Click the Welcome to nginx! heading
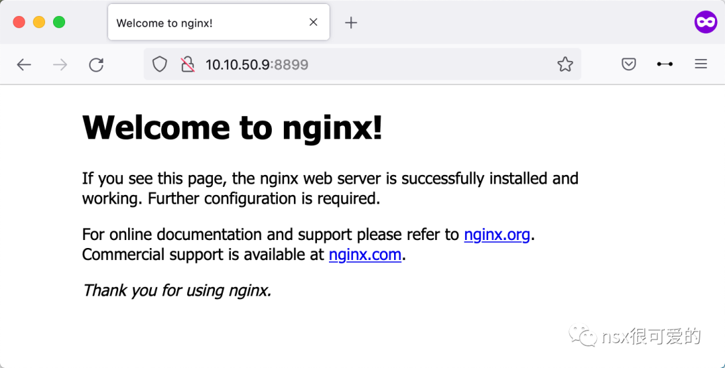 click(x=232, y=128)
